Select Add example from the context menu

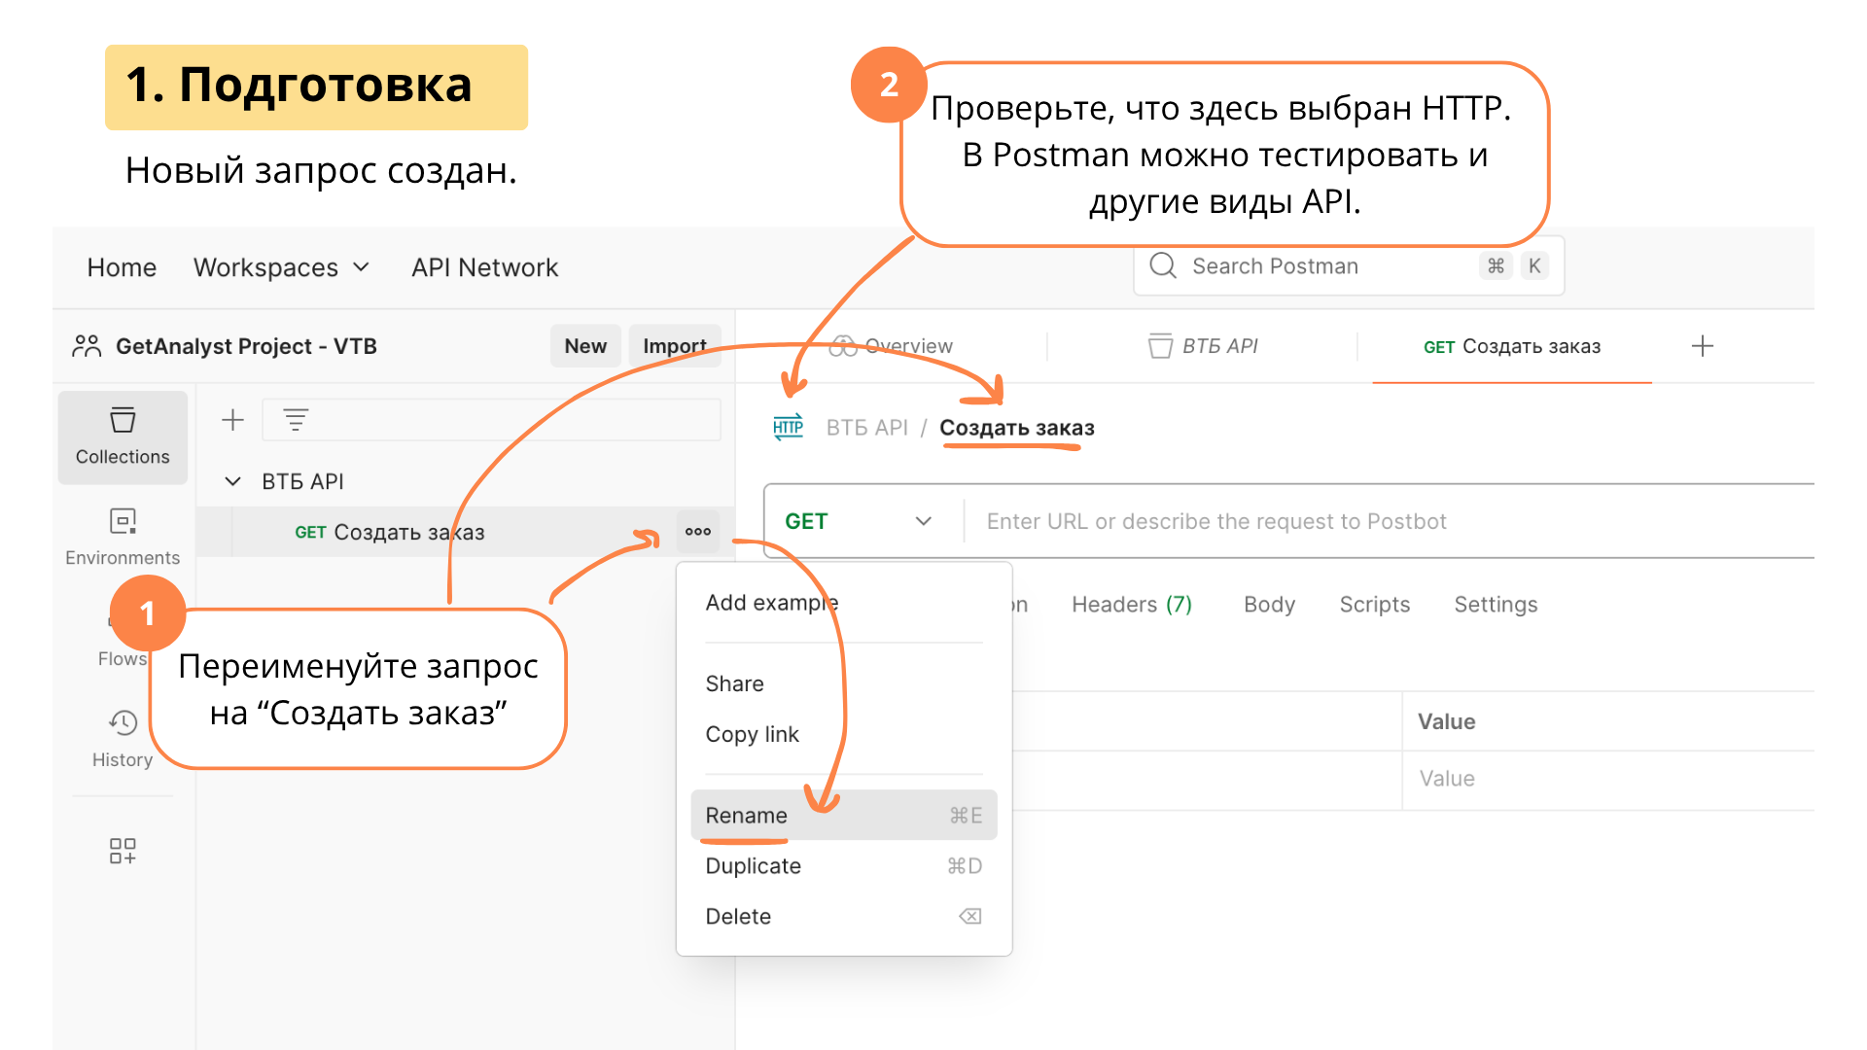click(x=772, y=603)
